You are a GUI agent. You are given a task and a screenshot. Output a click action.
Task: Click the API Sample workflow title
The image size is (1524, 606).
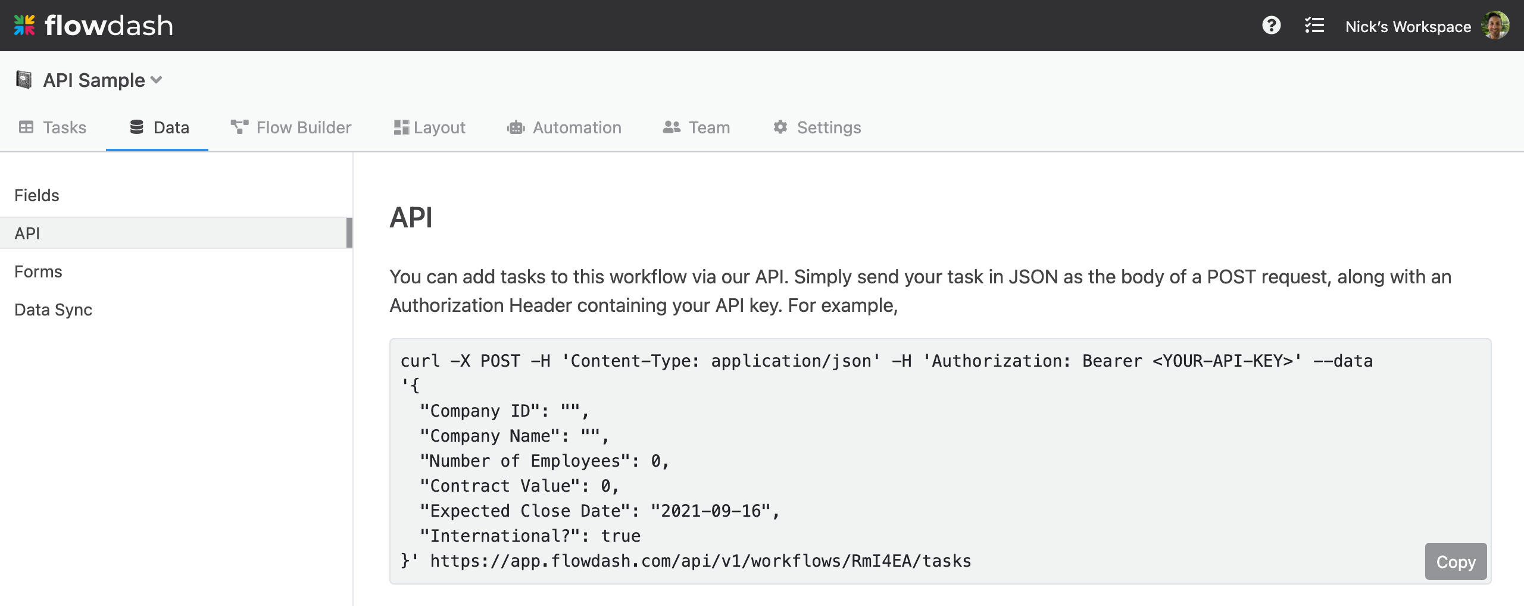click(x=94, y=80)
